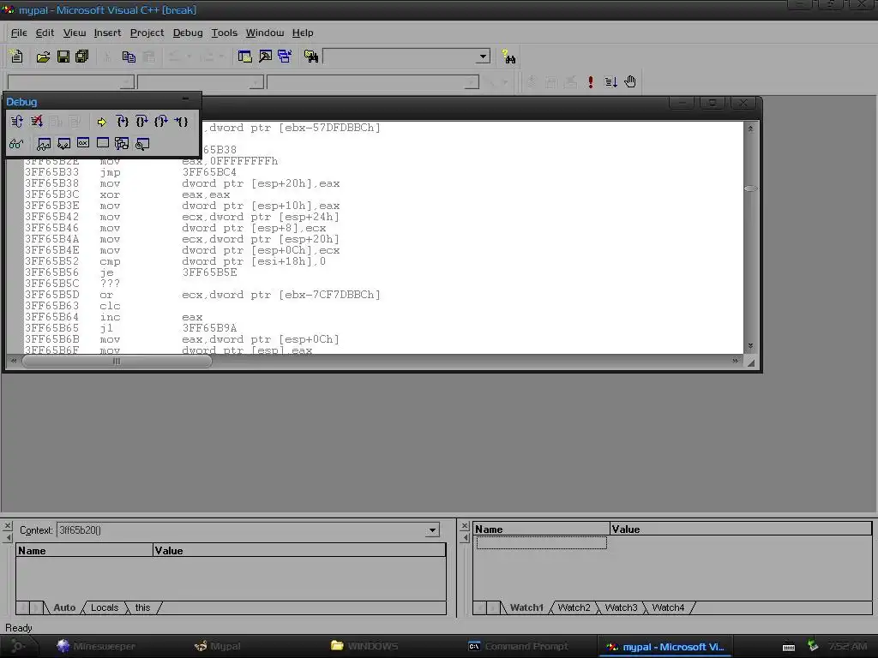The height and width of the screenshot is (658, 878).
Task: Open the Debug menu
Action: (188, 33)
